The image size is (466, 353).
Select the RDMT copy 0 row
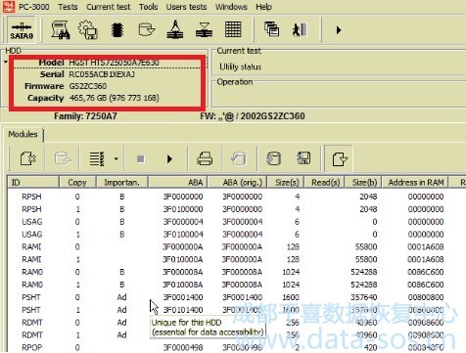pos(237,323)
